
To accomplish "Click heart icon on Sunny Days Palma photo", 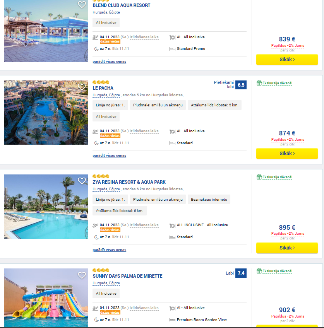I will click(82, 275).
